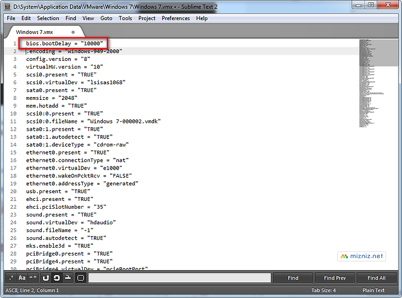Click line memsize = "2048"
402x298 pixels.
(51, 98)
